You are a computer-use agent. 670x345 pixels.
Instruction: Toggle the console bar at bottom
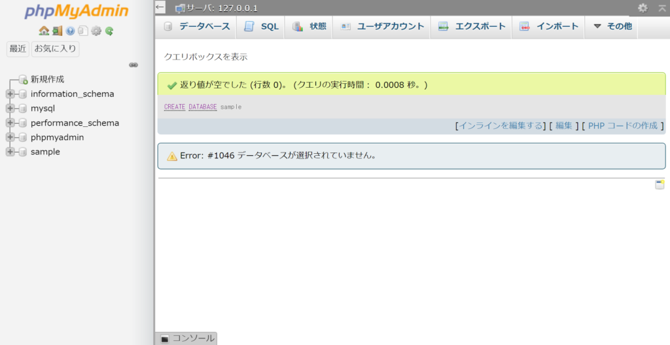[x=188, y=338]
